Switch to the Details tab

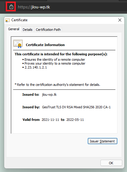[x=27, y=30]
